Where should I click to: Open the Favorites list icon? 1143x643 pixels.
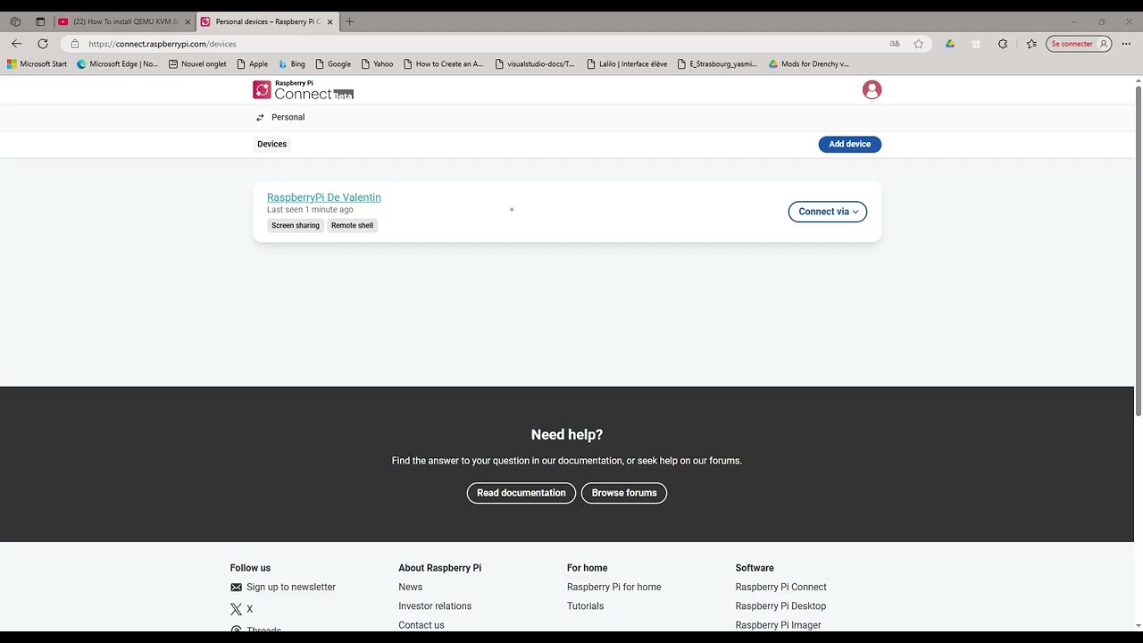(1031, 44)
